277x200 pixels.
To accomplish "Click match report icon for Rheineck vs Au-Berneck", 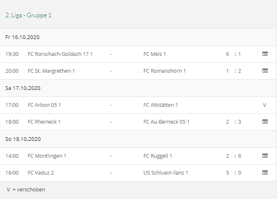I will click(x=265, y=122).
